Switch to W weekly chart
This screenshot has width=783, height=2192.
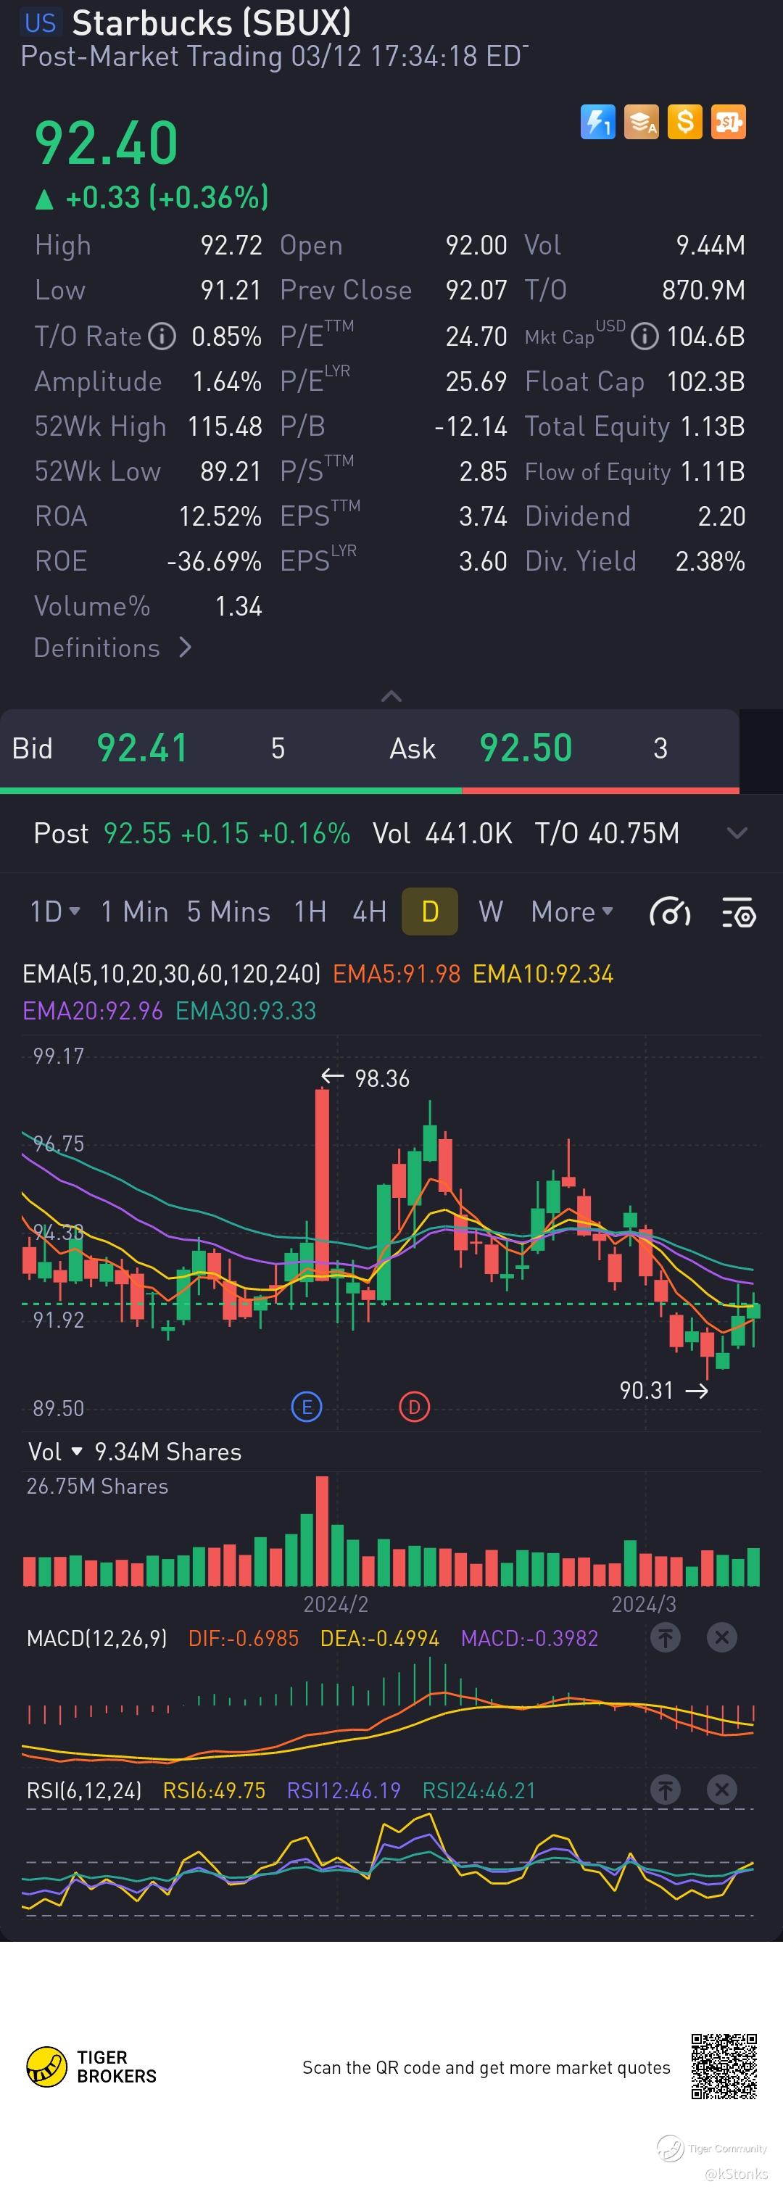pyautogui.click(x=490, y=912)
